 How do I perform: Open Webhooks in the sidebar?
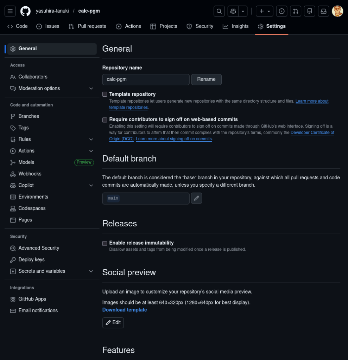point(30,174)
